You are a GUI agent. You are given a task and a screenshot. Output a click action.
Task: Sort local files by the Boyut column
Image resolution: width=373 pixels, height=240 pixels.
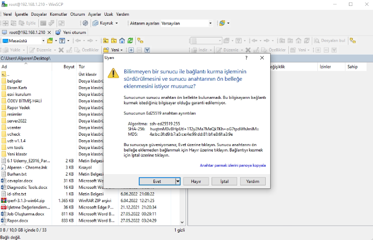(64, 67)
